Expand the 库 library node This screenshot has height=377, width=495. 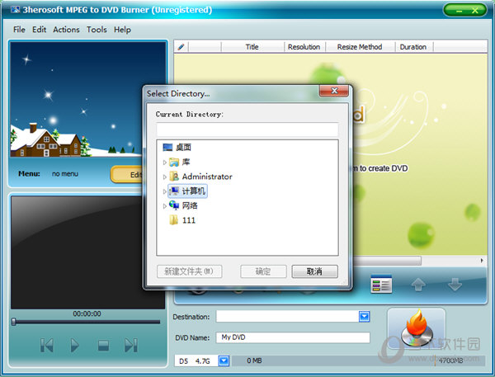[x=164, y=163]
